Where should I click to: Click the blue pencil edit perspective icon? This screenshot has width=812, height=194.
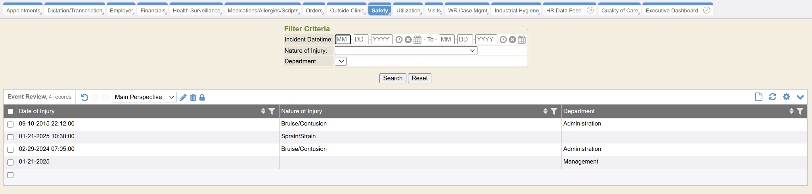(x=183, y=97)
